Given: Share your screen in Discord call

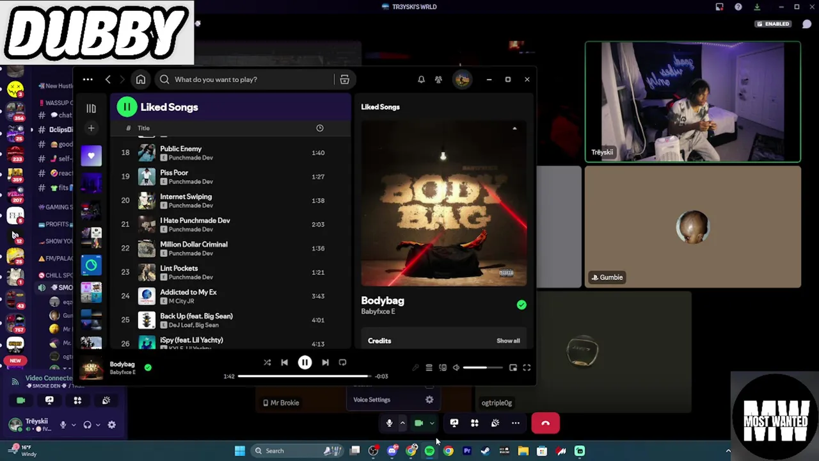Looking at the screenshot, I should [x=454, y=423].
